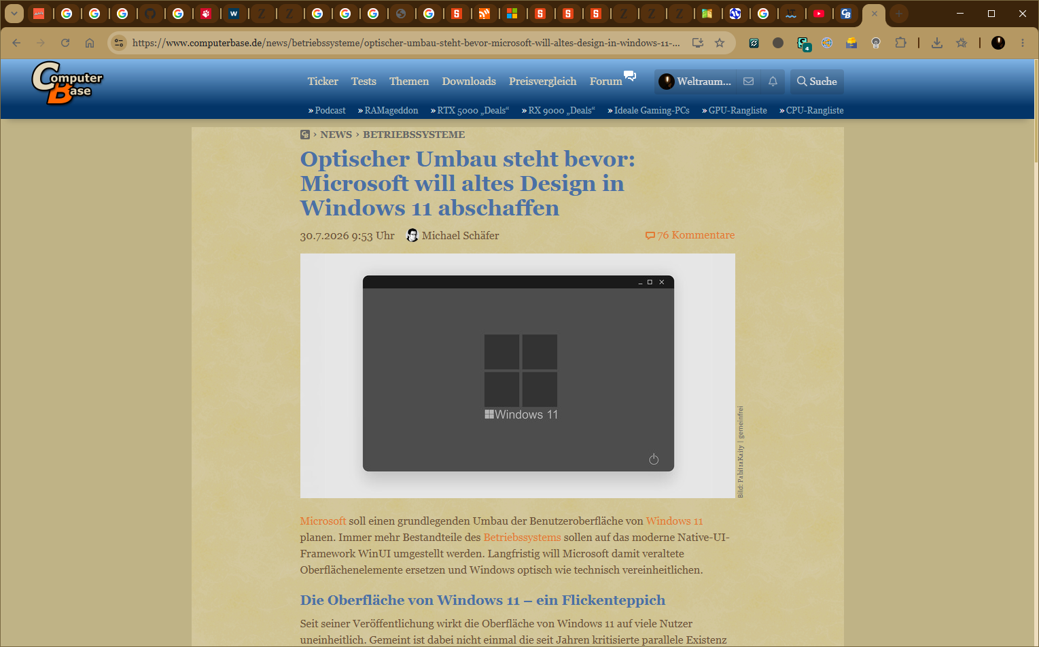Screen dimensions: 1039x647
Task: Open the Ticker menu
Action: pos(323,82)
